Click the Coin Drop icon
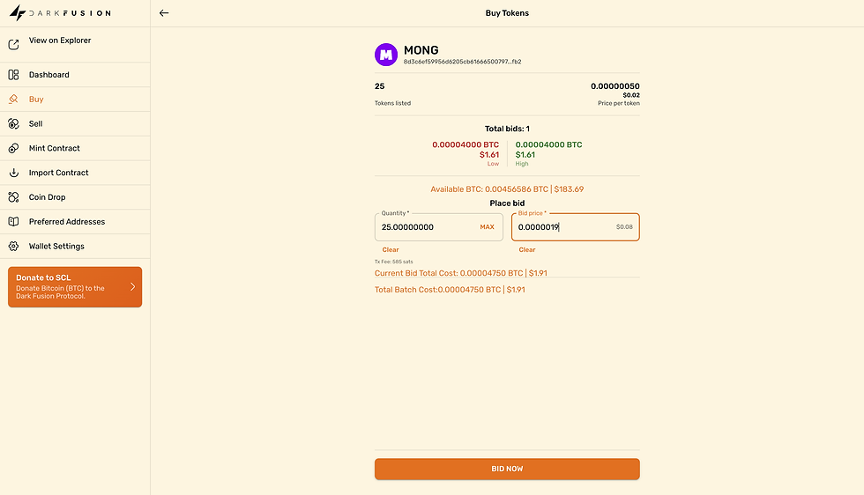864x495 pixels. click(x=13, y=197)
